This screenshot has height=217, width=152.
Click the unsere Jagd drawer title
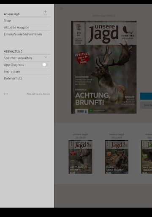click(x=11, y=14)
